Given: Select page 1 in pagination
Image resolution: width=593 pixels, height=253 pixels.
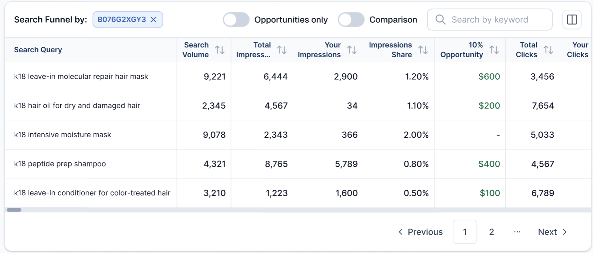Looking at the screenshot, I should 465,232.
